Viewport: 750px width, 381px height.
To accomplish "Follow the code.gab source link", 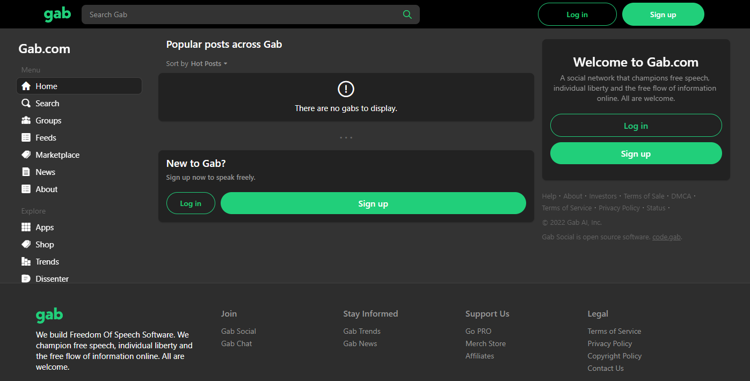I will [x=666, y=237].
